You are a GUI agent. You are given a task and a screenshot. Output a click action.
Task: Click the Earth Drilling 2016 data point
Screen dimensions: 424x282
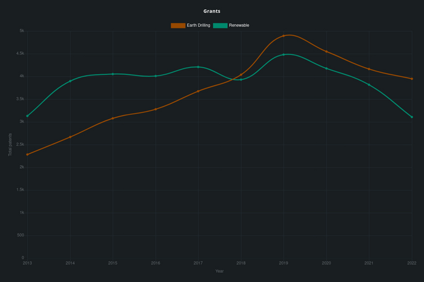tap(156, 110)
